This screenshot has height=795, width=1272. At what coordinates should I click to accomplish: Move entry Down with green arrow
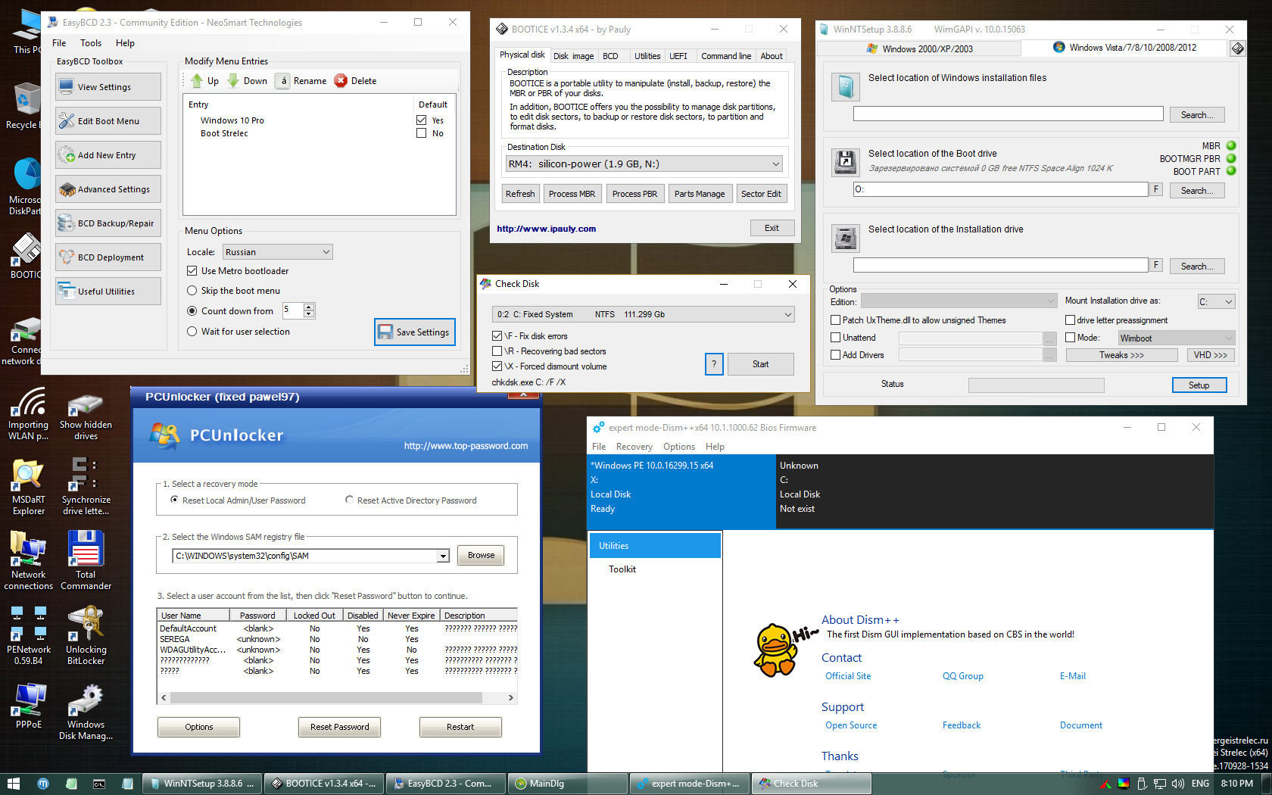(247, 81)
